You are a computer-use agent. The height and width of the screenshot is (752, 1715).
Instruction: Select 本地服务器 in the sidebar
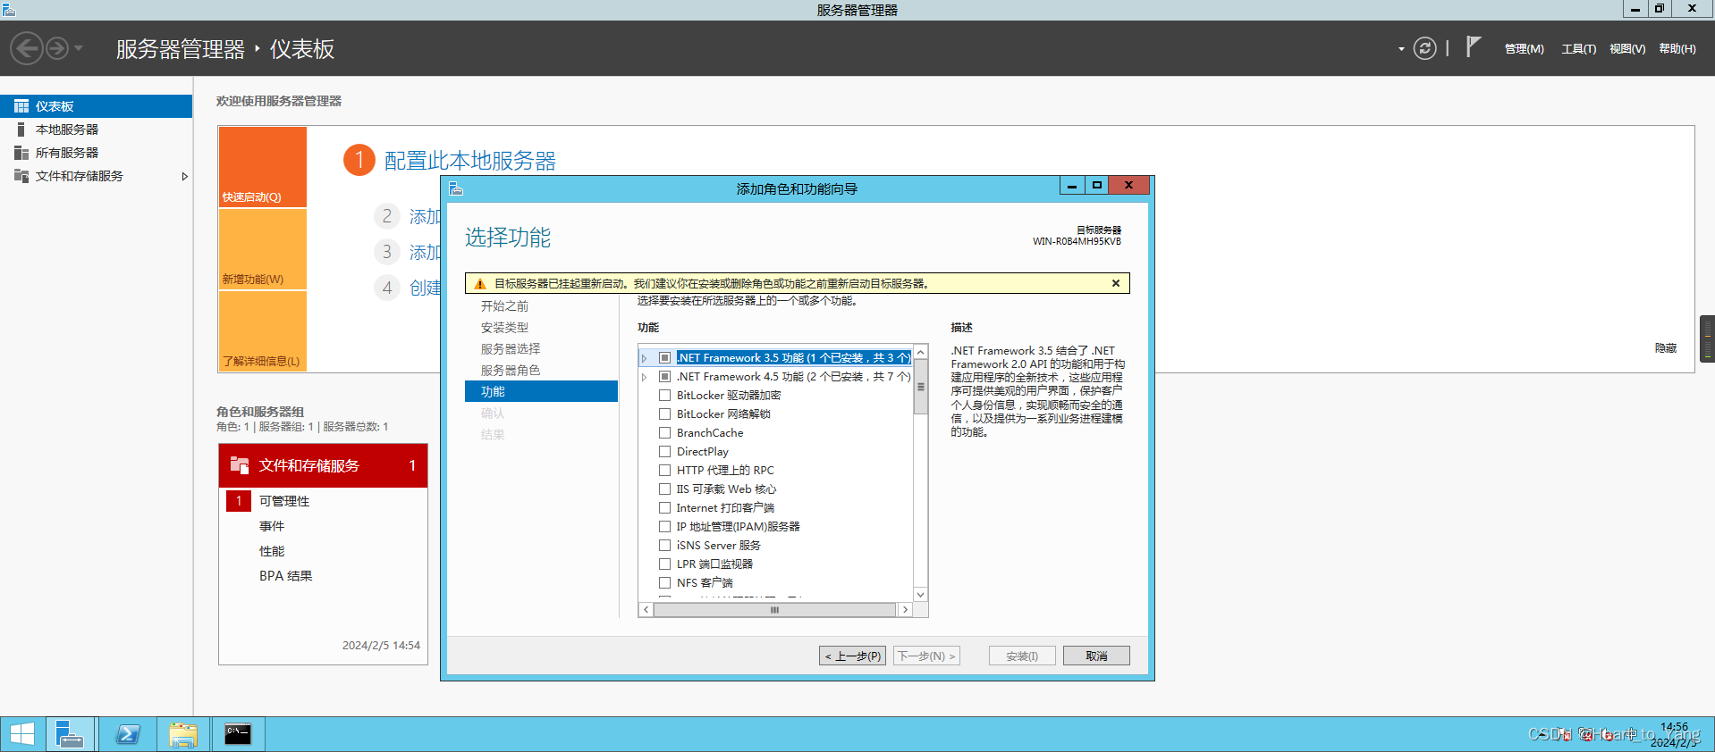96,130
